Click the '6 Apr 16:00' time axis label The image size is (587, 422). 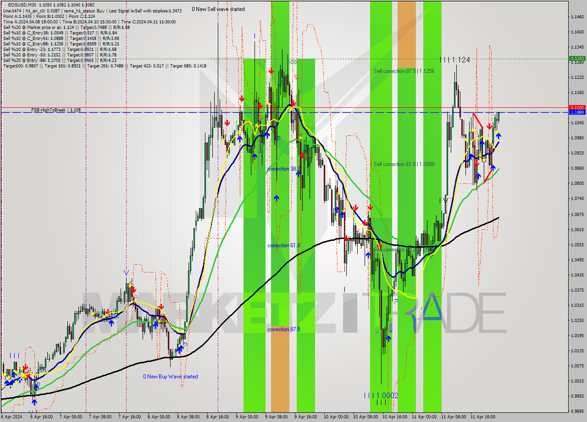click(x=41, y=417)
